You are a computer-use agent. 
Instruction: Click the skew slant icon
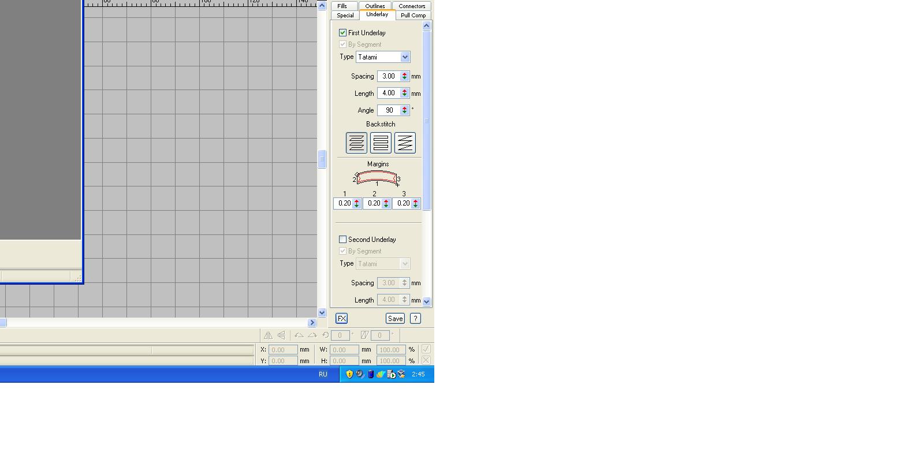[364, 335]
